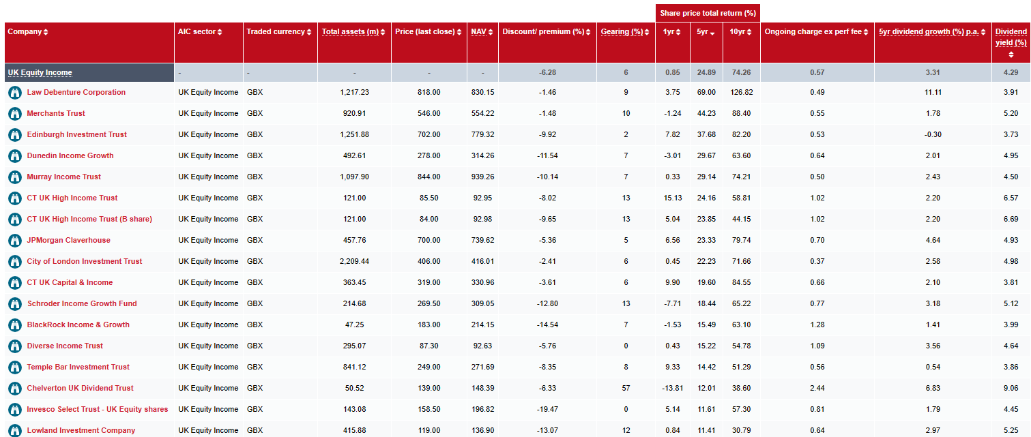This screenshot has width=1031, height=437.
Task: Sort by NAV column header
Action: (x=481, y=32)
